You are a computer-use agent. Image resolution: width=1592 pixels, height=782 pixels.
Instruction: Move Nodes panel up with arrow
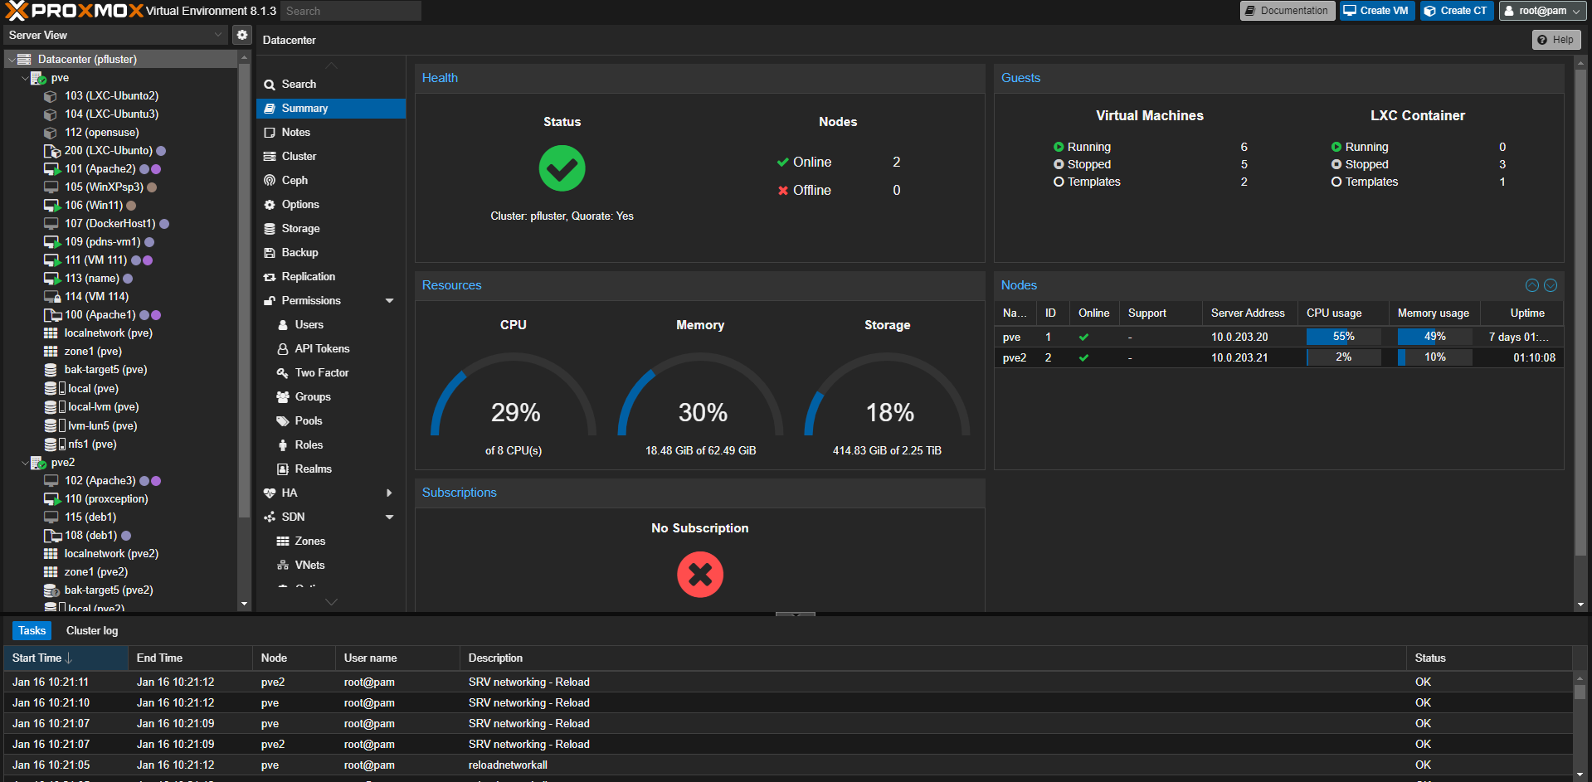(1532, 285)
